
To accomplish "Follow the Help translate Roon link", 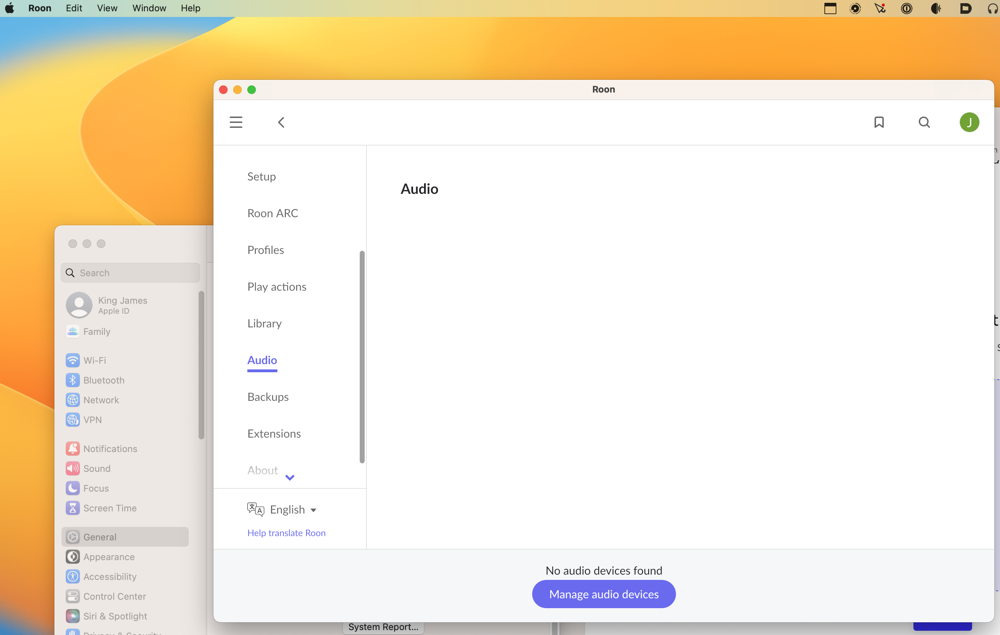I will point(286,533).
